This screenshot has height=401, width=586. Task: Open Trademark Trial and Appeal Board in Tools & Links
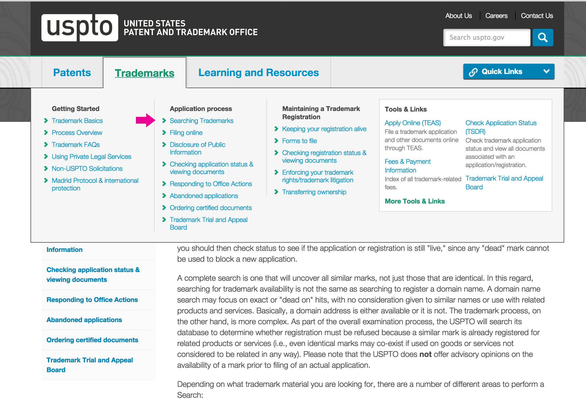504,183
